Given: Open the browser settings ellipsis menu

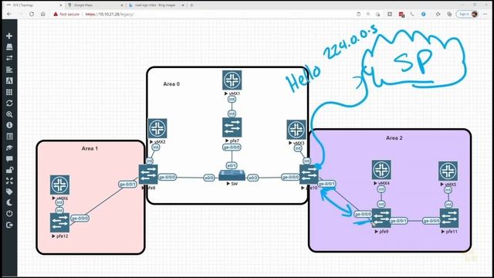Looking at the screenshot, I should point(486,14).
